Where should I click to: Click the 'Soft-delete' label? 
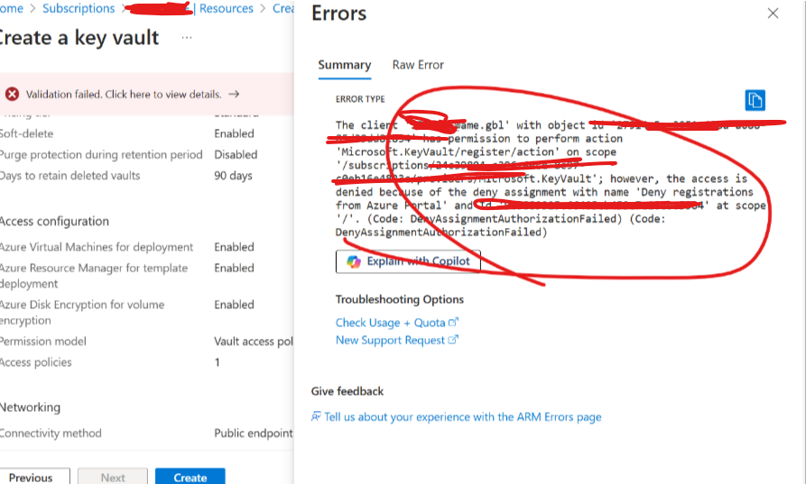pyautogui.click(x=26, y=133)
